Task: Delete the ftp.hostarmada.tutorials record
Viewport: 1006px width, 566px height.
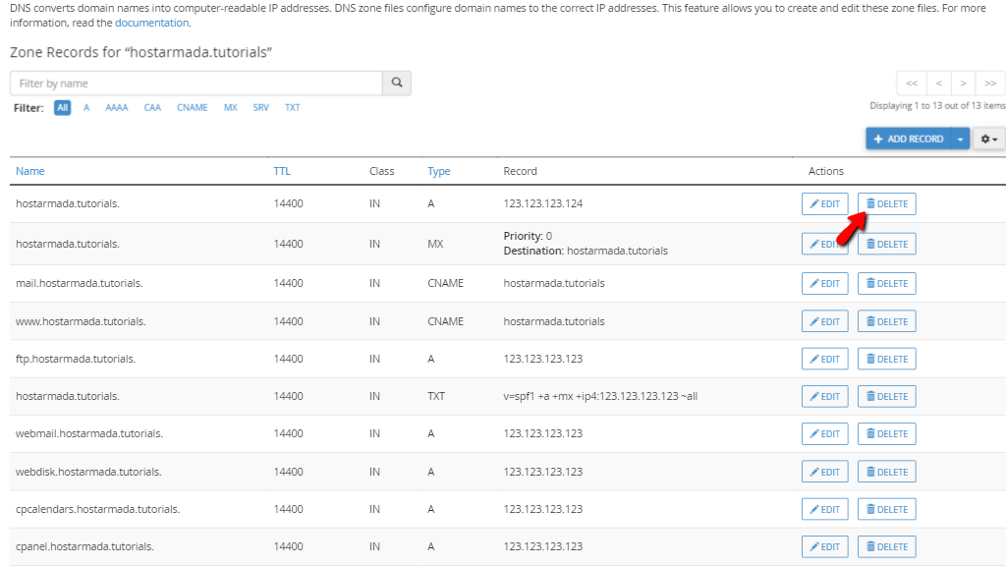Action: (x=887, y=359)
